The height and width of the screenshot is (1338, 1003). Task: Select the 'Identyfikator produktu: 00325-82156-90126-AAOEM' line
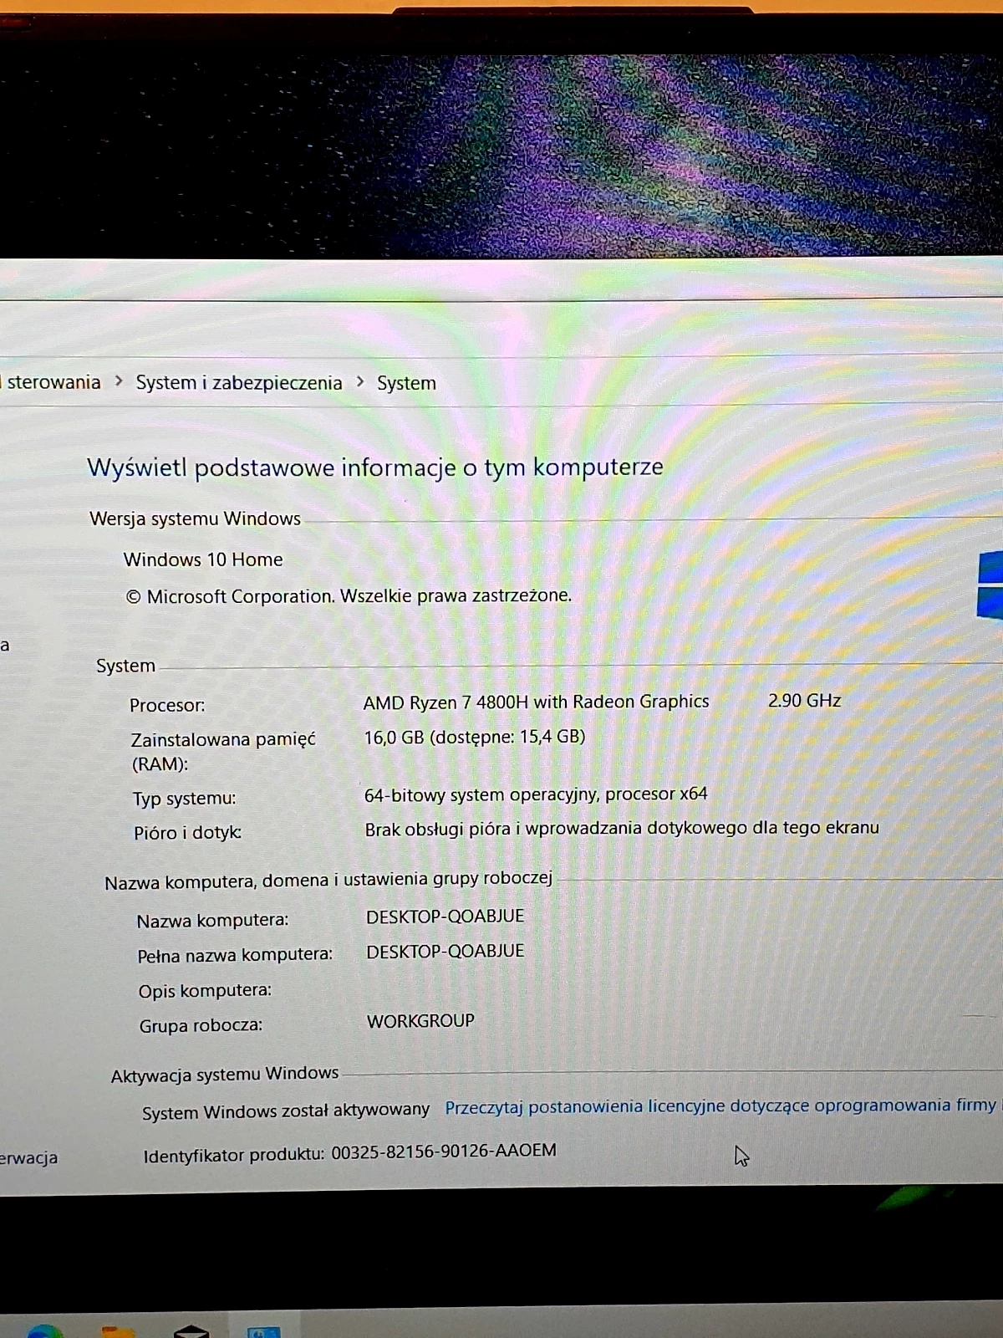pos(349,1153)
